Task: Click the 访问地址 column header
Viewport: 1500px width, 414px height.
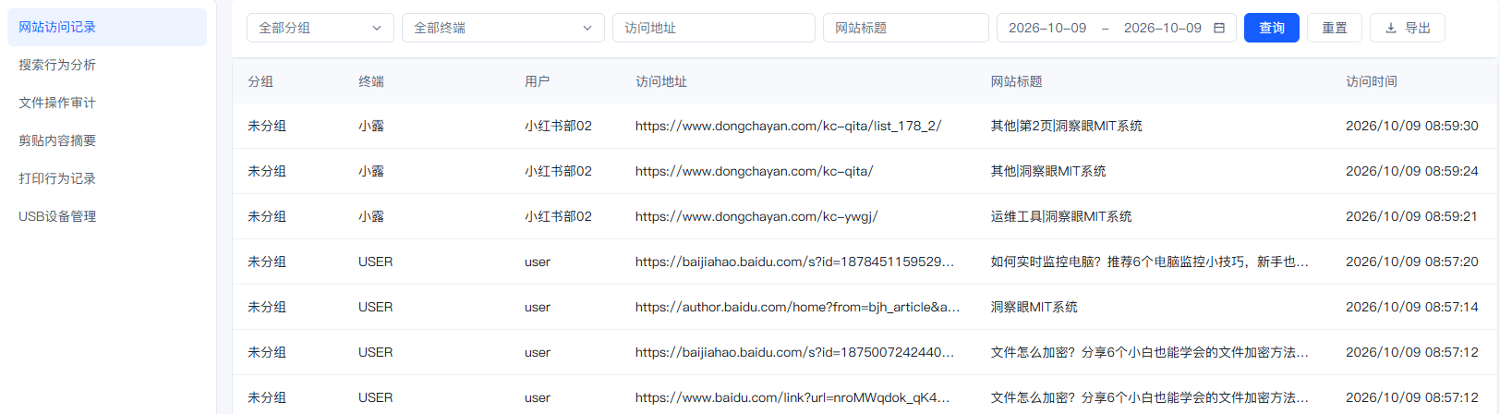Action: 661,81
